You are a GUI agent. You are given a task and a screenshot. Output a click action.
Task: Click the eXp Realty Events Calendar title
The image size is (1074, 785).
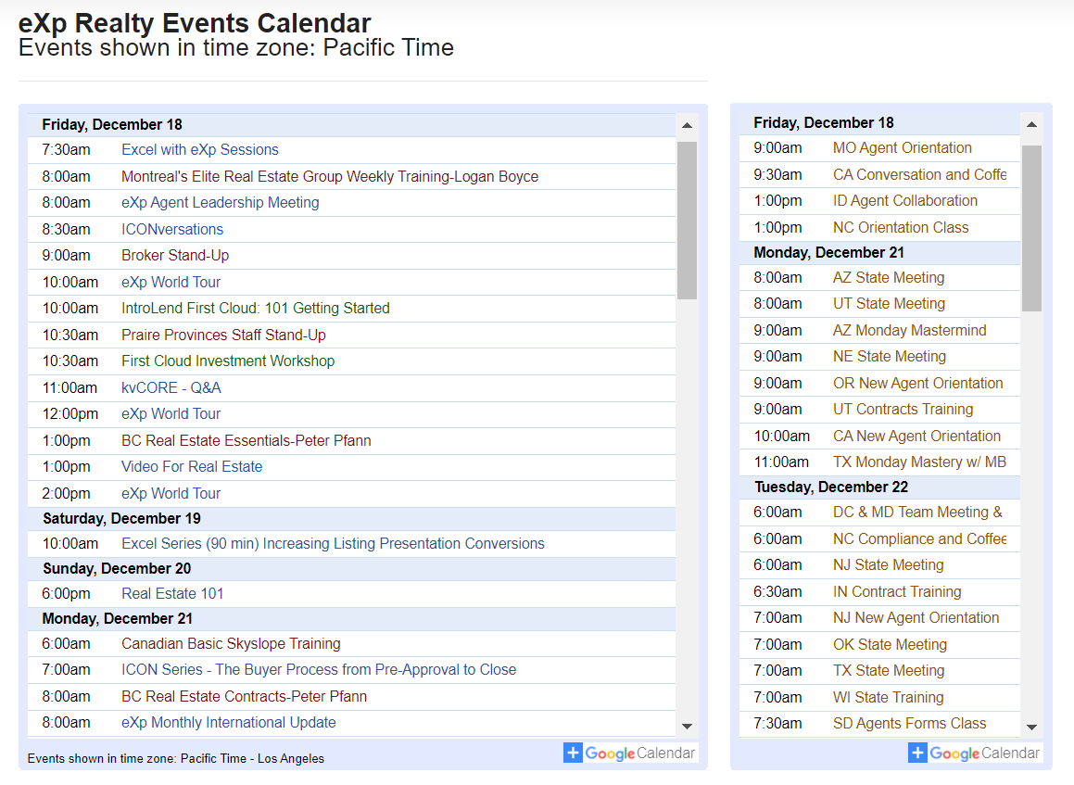[195, 22]
